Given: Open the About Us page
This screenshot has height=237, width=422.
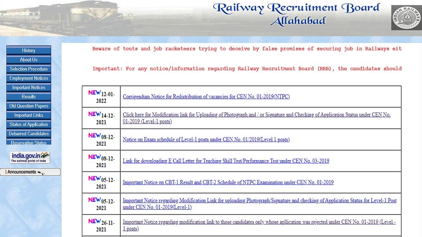Looking at the screenshot, I should [28, 60].
